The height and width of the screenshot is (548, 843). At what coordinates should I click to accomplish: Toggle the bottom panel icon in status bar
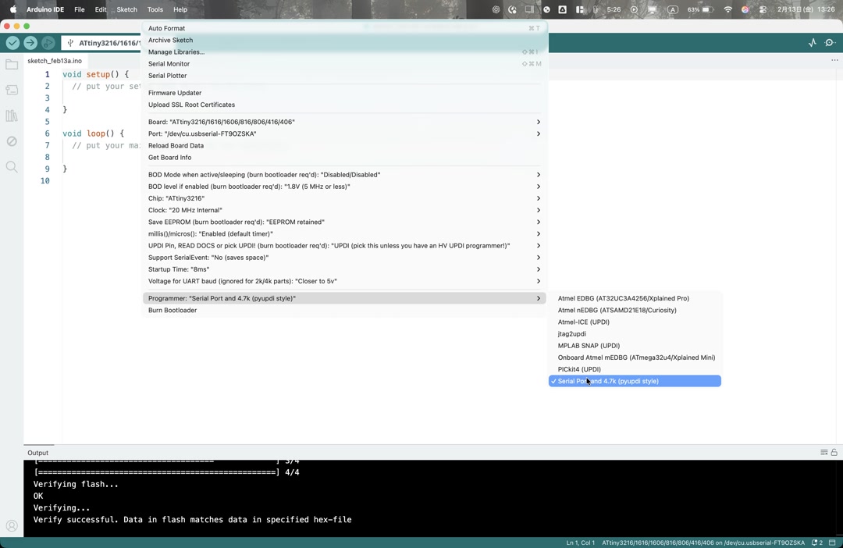tap(832, 543)
